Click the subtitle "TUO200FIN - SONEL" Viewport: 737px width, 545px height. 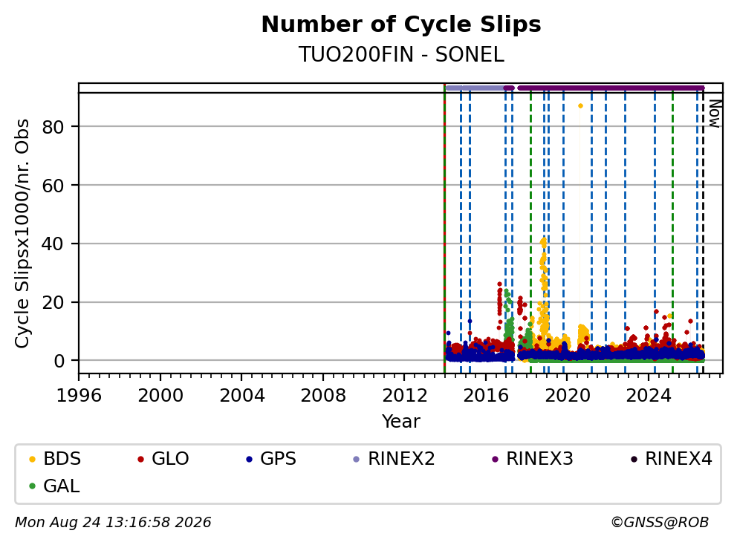[x=401, y=55]
